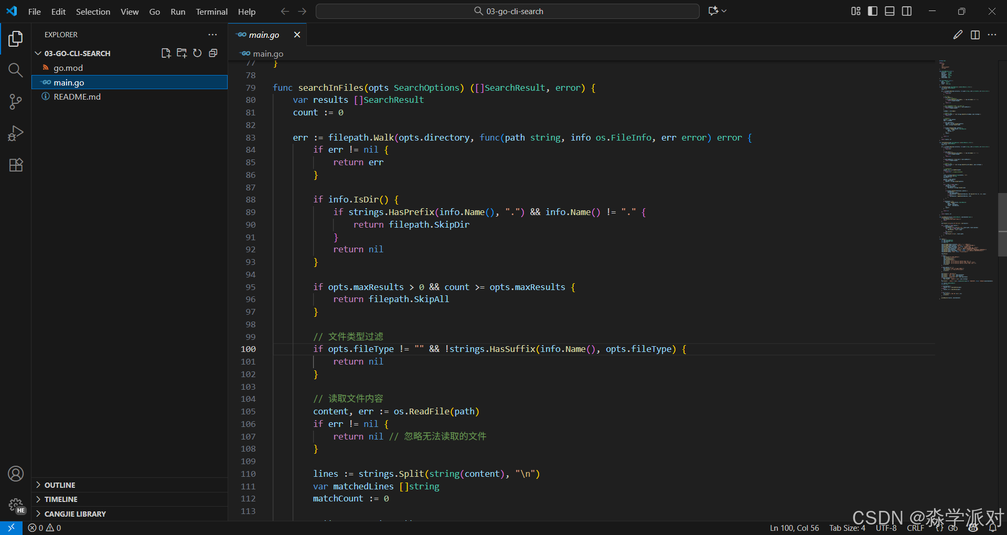The width and height of the screenshot is (1007, 535).
Task: Open the File menu
Action: click(35, 12)
